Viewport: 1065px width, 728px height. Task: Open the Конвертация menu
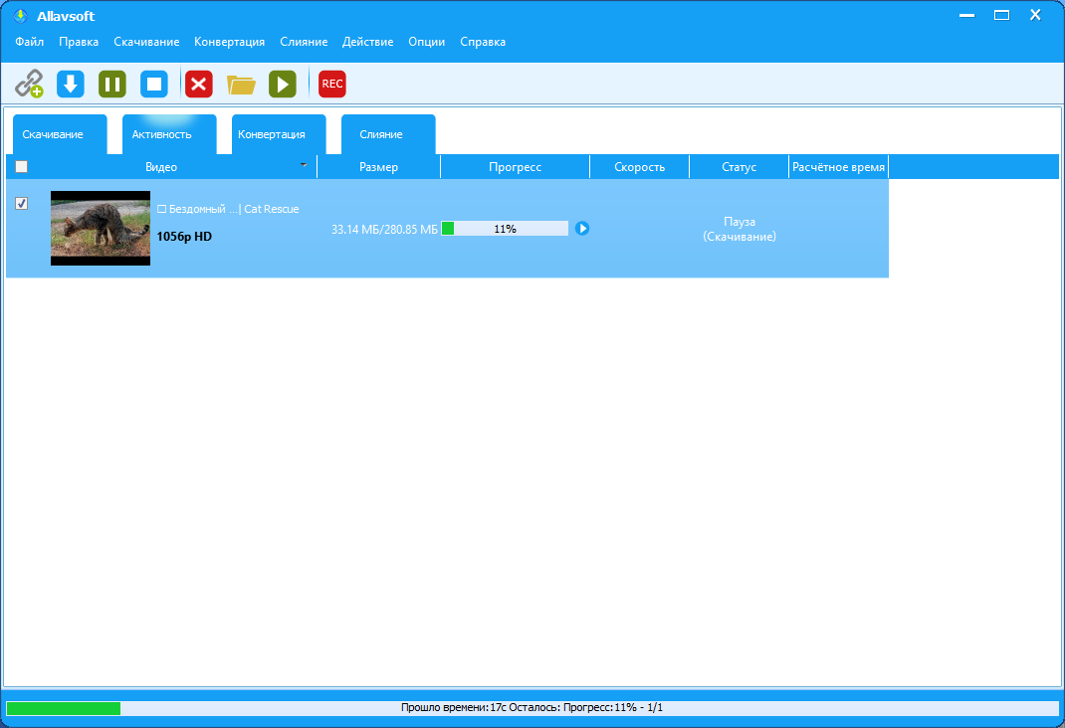[230, 42]
